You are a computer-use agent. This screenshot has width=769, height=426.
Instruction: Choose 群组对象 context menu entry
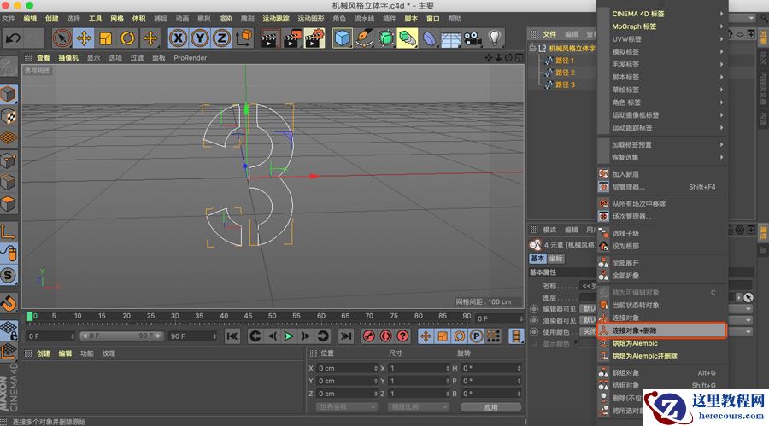click(661, 372)
